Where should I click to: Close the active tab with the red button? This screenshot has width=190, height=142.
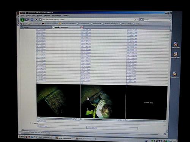tap(81, 27)
